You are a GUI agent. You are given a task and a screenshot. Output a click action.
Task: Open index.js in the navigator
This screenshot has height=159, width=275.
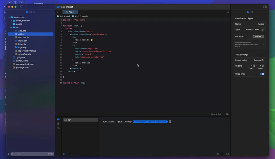coord(22,44)
